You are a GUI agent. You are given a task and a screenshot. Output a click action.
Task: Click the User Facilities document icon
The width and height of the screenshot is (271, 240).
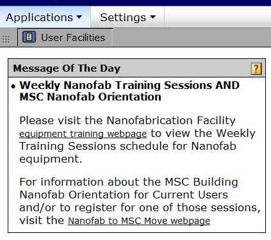[29, 37]
